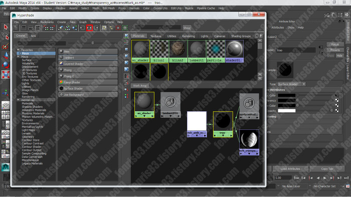Click Load Attributes button
Image resolution: width=351 pixels, height=197 pixels.
pos(290,169)
